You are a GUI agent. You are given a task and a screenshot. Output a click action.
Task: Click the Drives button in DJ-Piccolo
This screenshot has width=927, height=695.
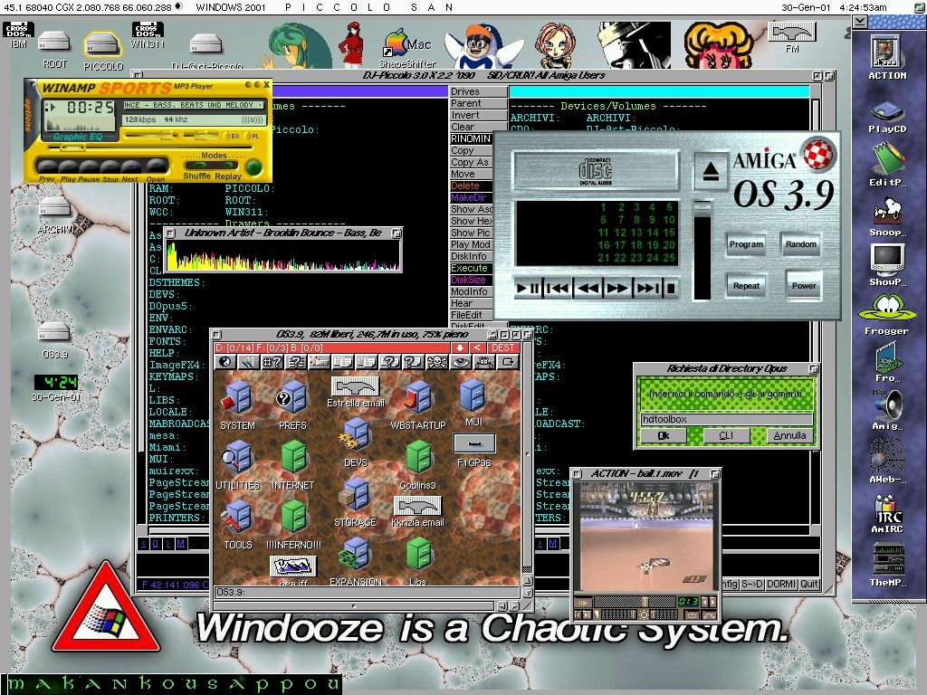pos(478,91)
